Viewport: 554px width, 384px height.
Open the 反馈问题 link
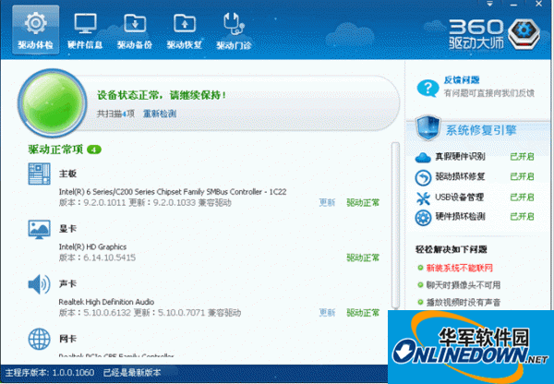point(462,80)
